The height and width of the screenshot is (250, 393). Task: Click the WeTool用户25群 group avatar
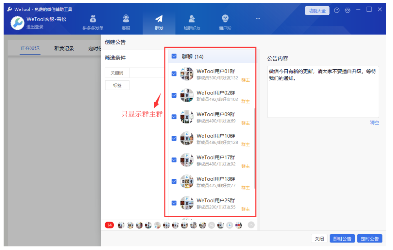187,203
